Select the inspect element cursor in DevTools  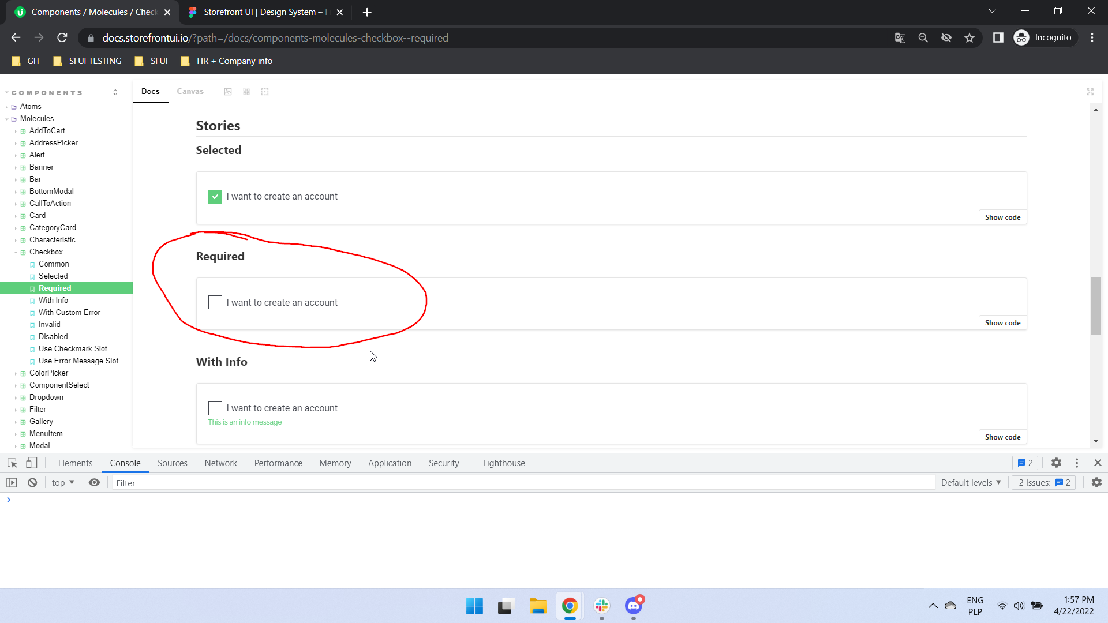point(12,463)
